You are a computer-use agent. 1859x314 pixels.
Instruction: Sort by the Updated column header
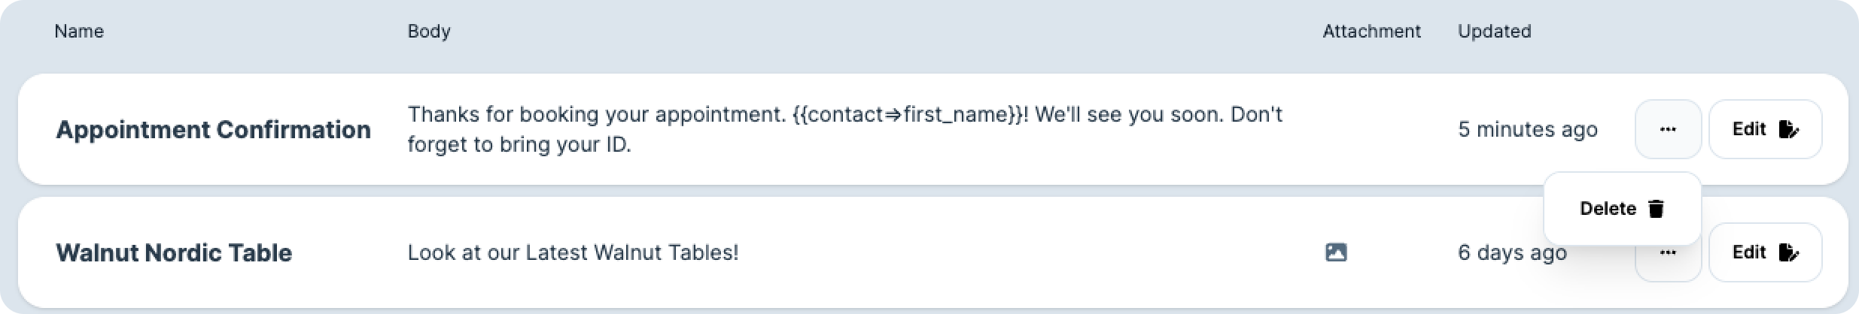click(x=1494, y=32)
